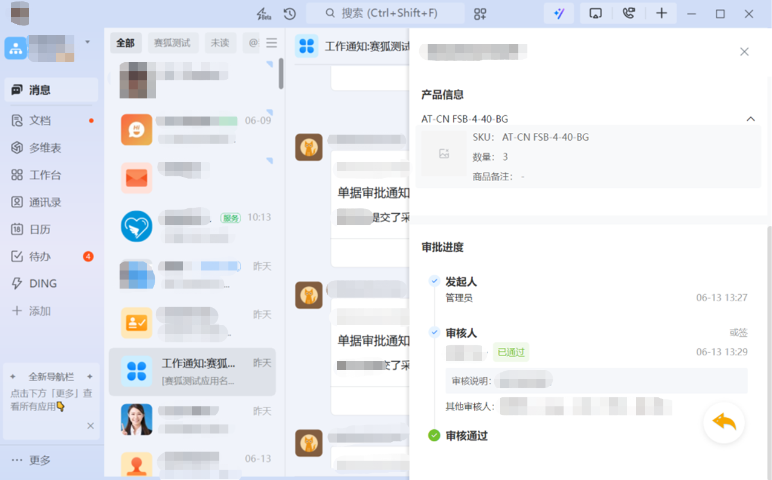Select the 赛狐测试 tab
Image resolution: width=772 pixels, height=480 pixels.
172,43
